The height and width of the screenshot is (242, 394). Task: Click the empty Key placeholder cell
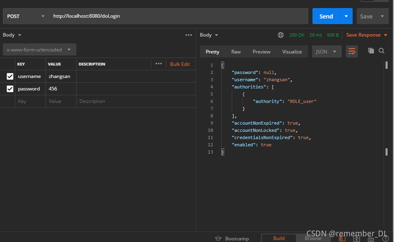[x=31, y=101]
